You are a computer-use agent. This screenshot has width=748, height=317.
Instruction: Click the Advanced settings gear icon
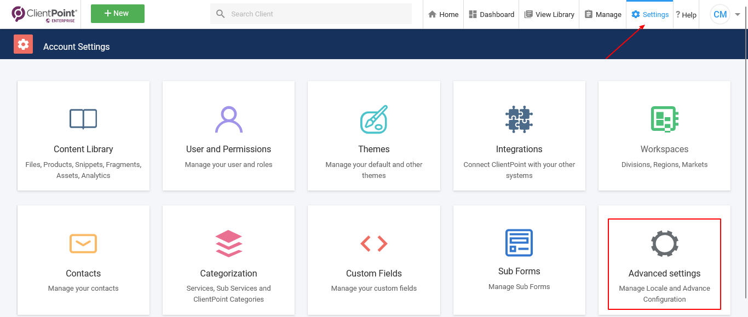[665, 243]
